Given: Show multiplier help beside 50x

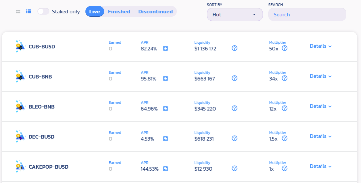Looking at the screenshot, I should click(285, 48).
